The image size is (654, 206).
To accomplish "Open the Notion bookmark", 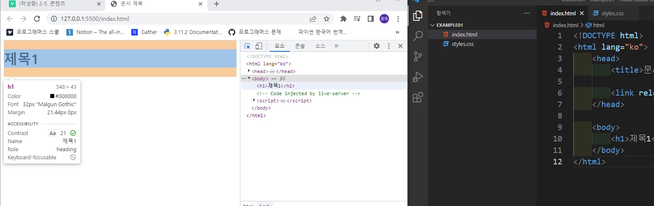I will [x=95, y=32].
